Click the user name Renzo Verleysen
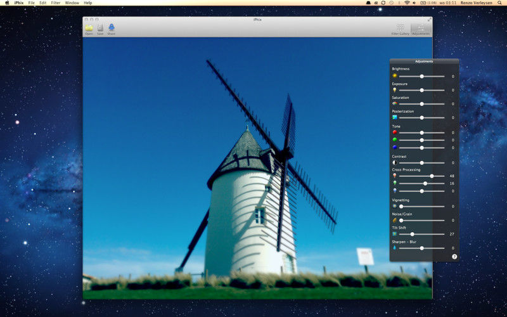Screen dimensions: 507x317 [x=477, y=3]
